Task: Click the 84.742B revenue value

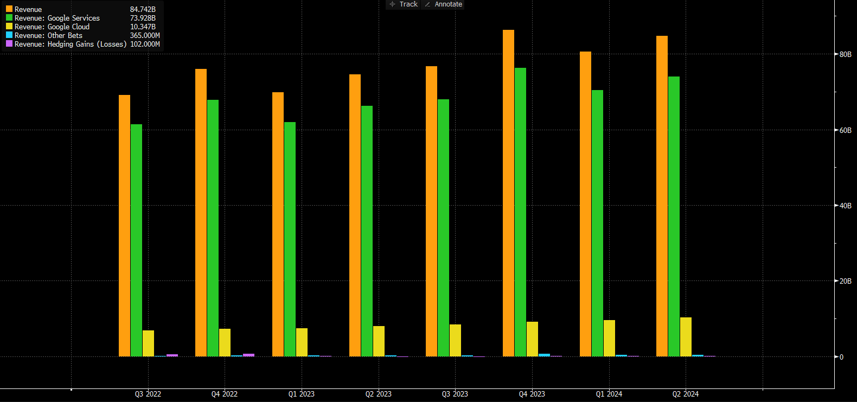Action: pyautogui.click(x=143, y=9)
